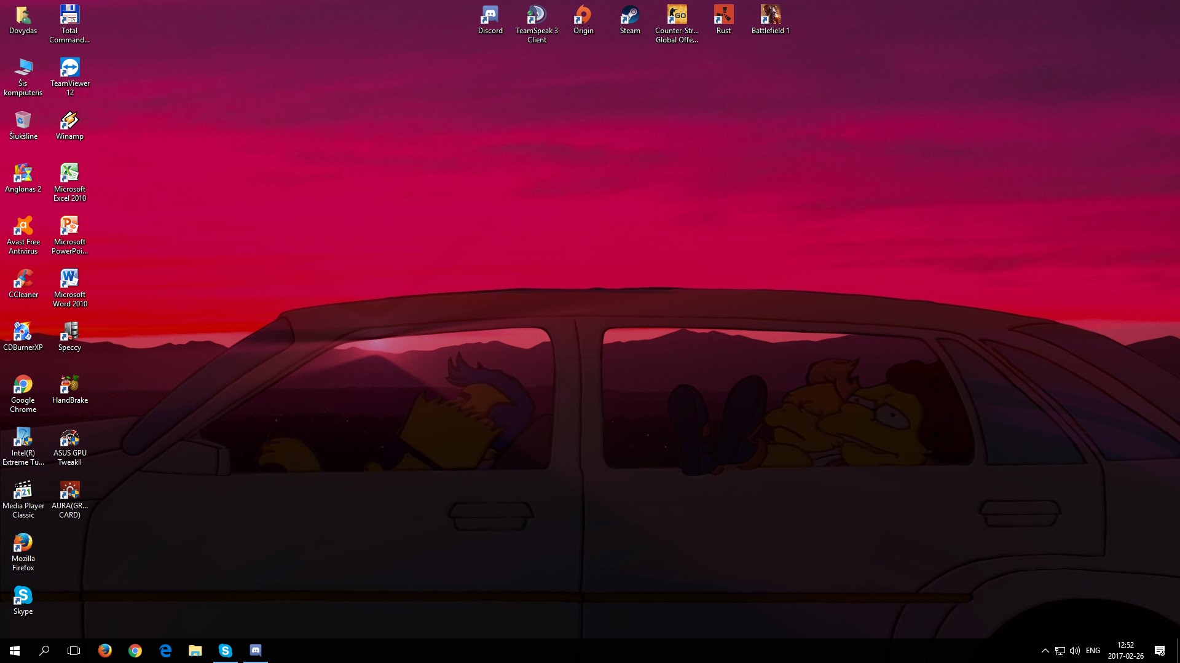This screenshot has width=1180, height=663.
Task: Change ENG input language
Action: [x=1093, y=651]
